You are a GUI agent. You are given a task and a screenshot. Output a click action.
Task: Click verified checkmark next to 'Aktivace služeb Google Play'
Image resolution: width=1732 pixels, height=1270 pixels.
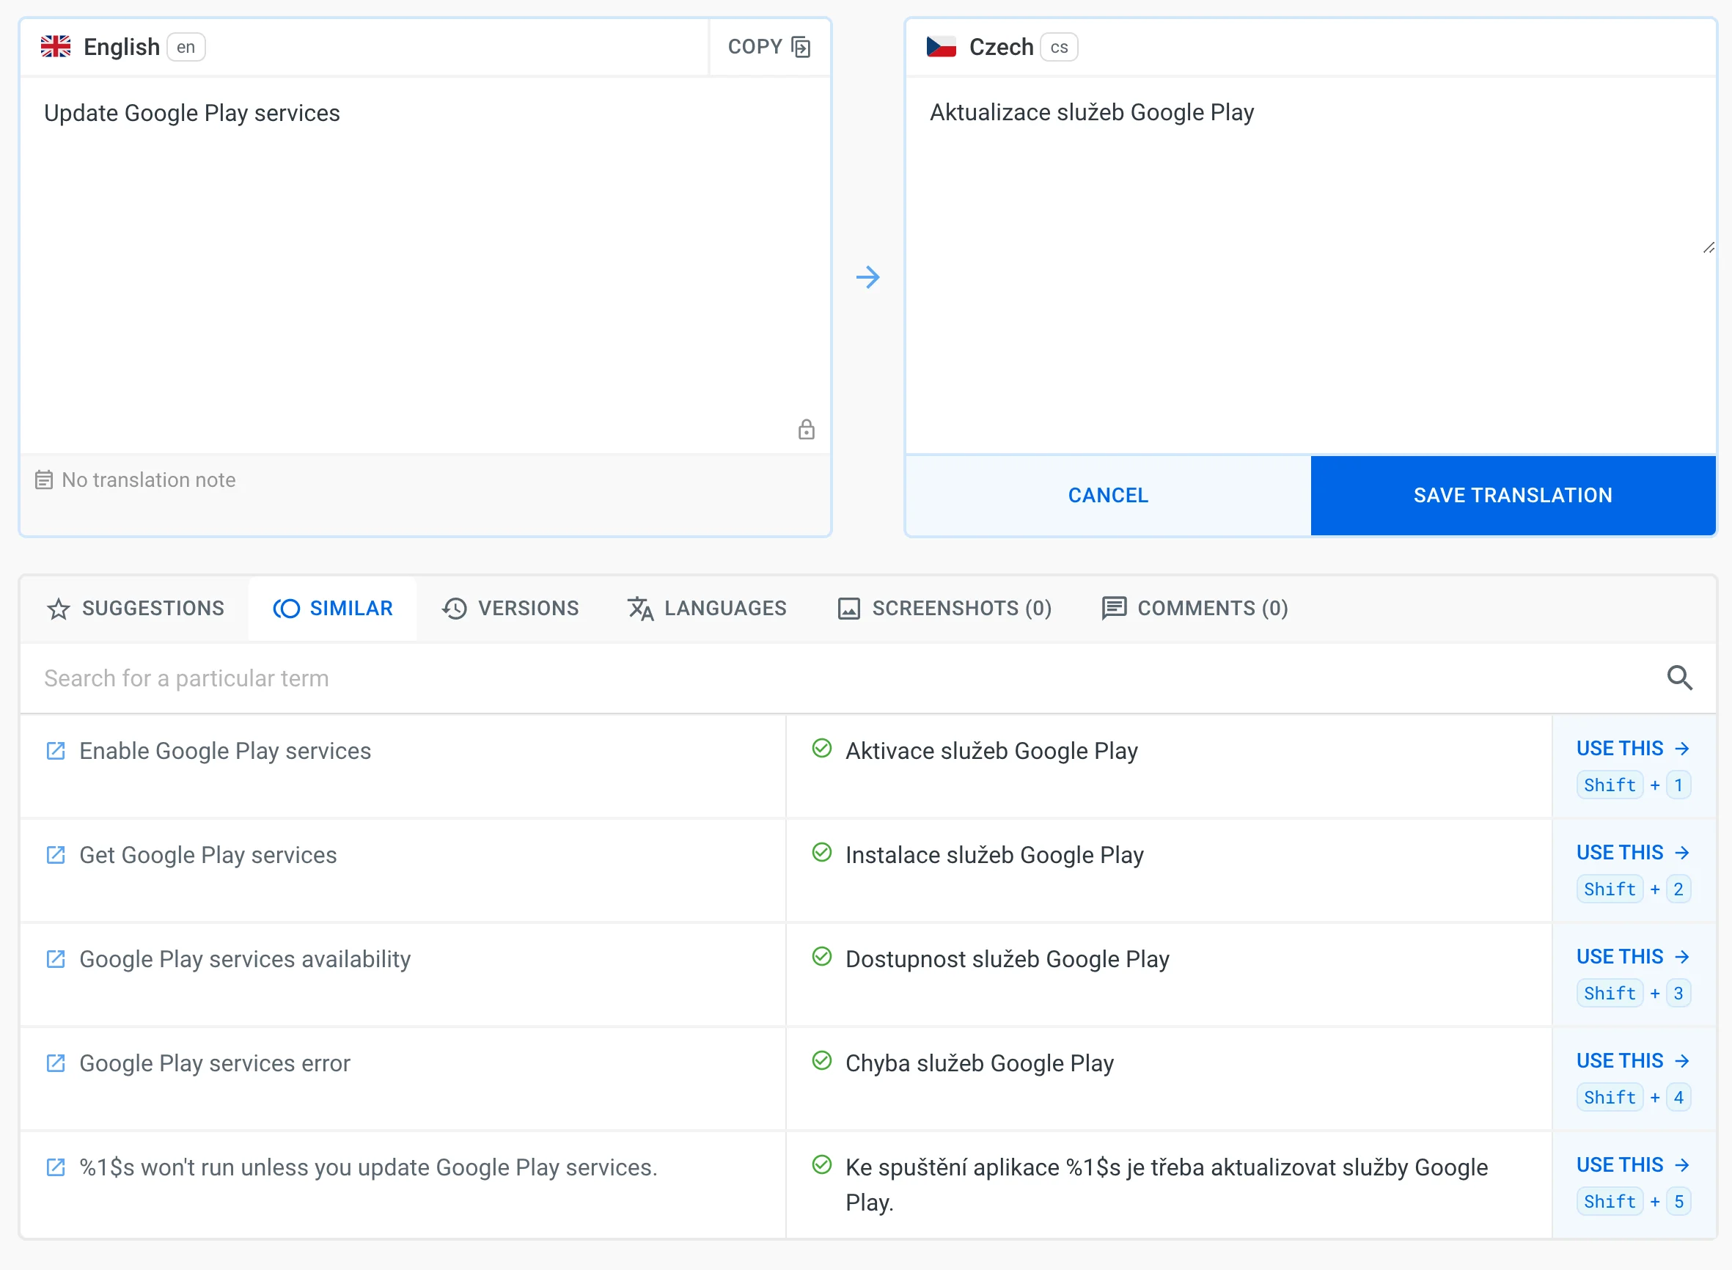click(822, 748)
